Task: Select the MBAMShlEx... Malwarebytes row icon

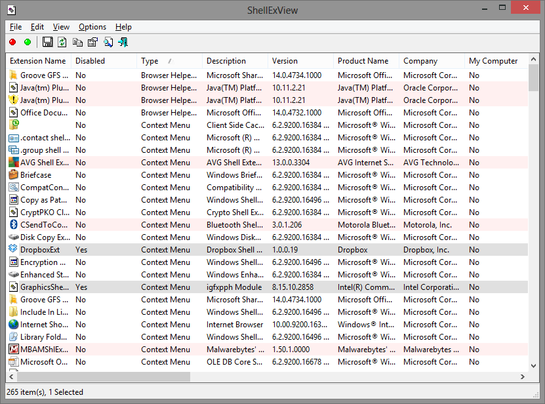Action: point(13,349)
